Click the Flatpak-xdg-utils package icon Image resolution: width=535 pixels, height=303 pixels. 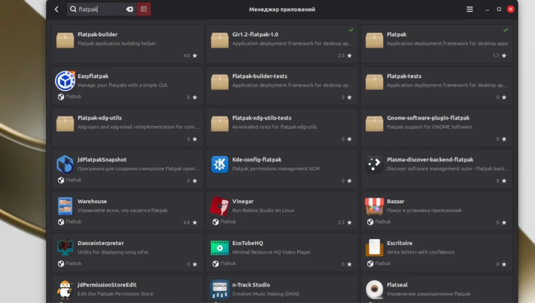(65, 124)
